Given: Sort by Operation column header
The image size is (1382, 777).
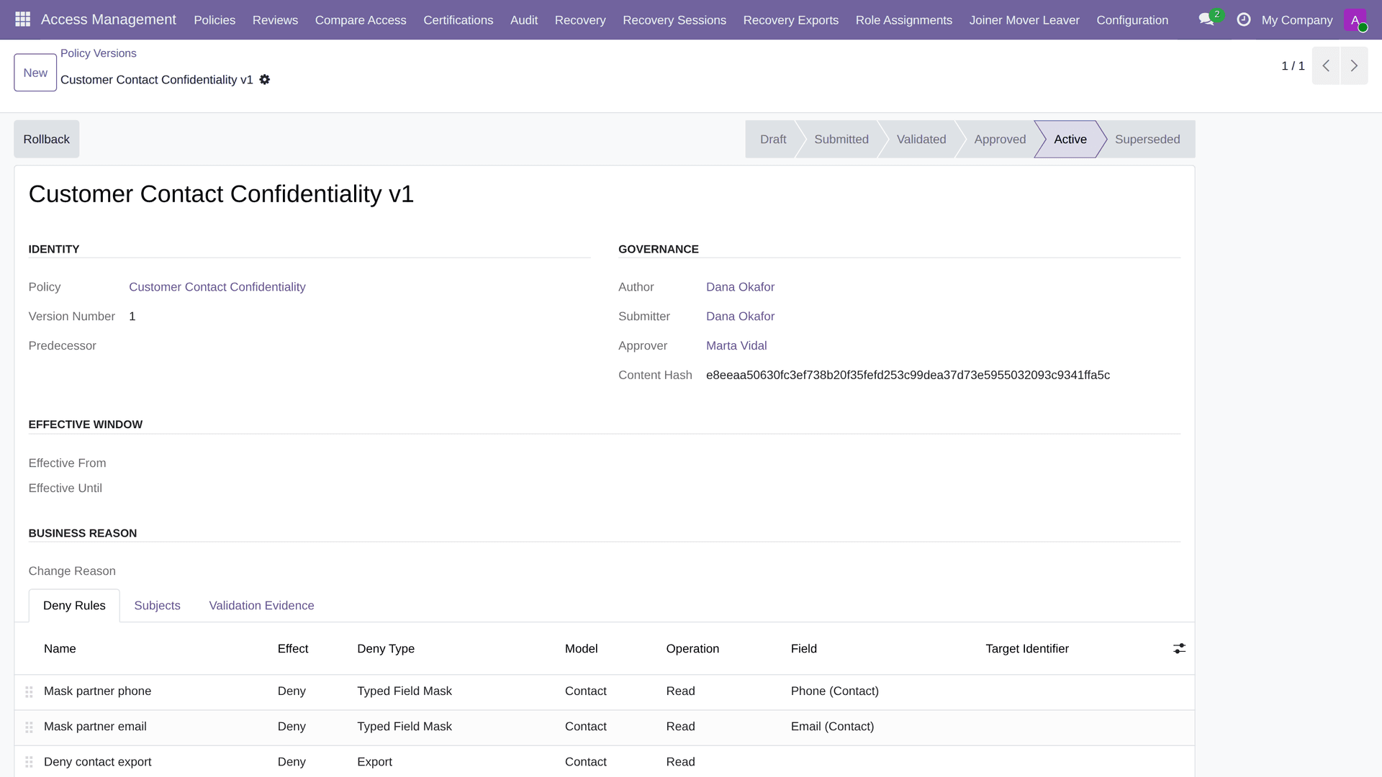Looking at the screenshot, I should pyautogui.click(x=692, y=649).
